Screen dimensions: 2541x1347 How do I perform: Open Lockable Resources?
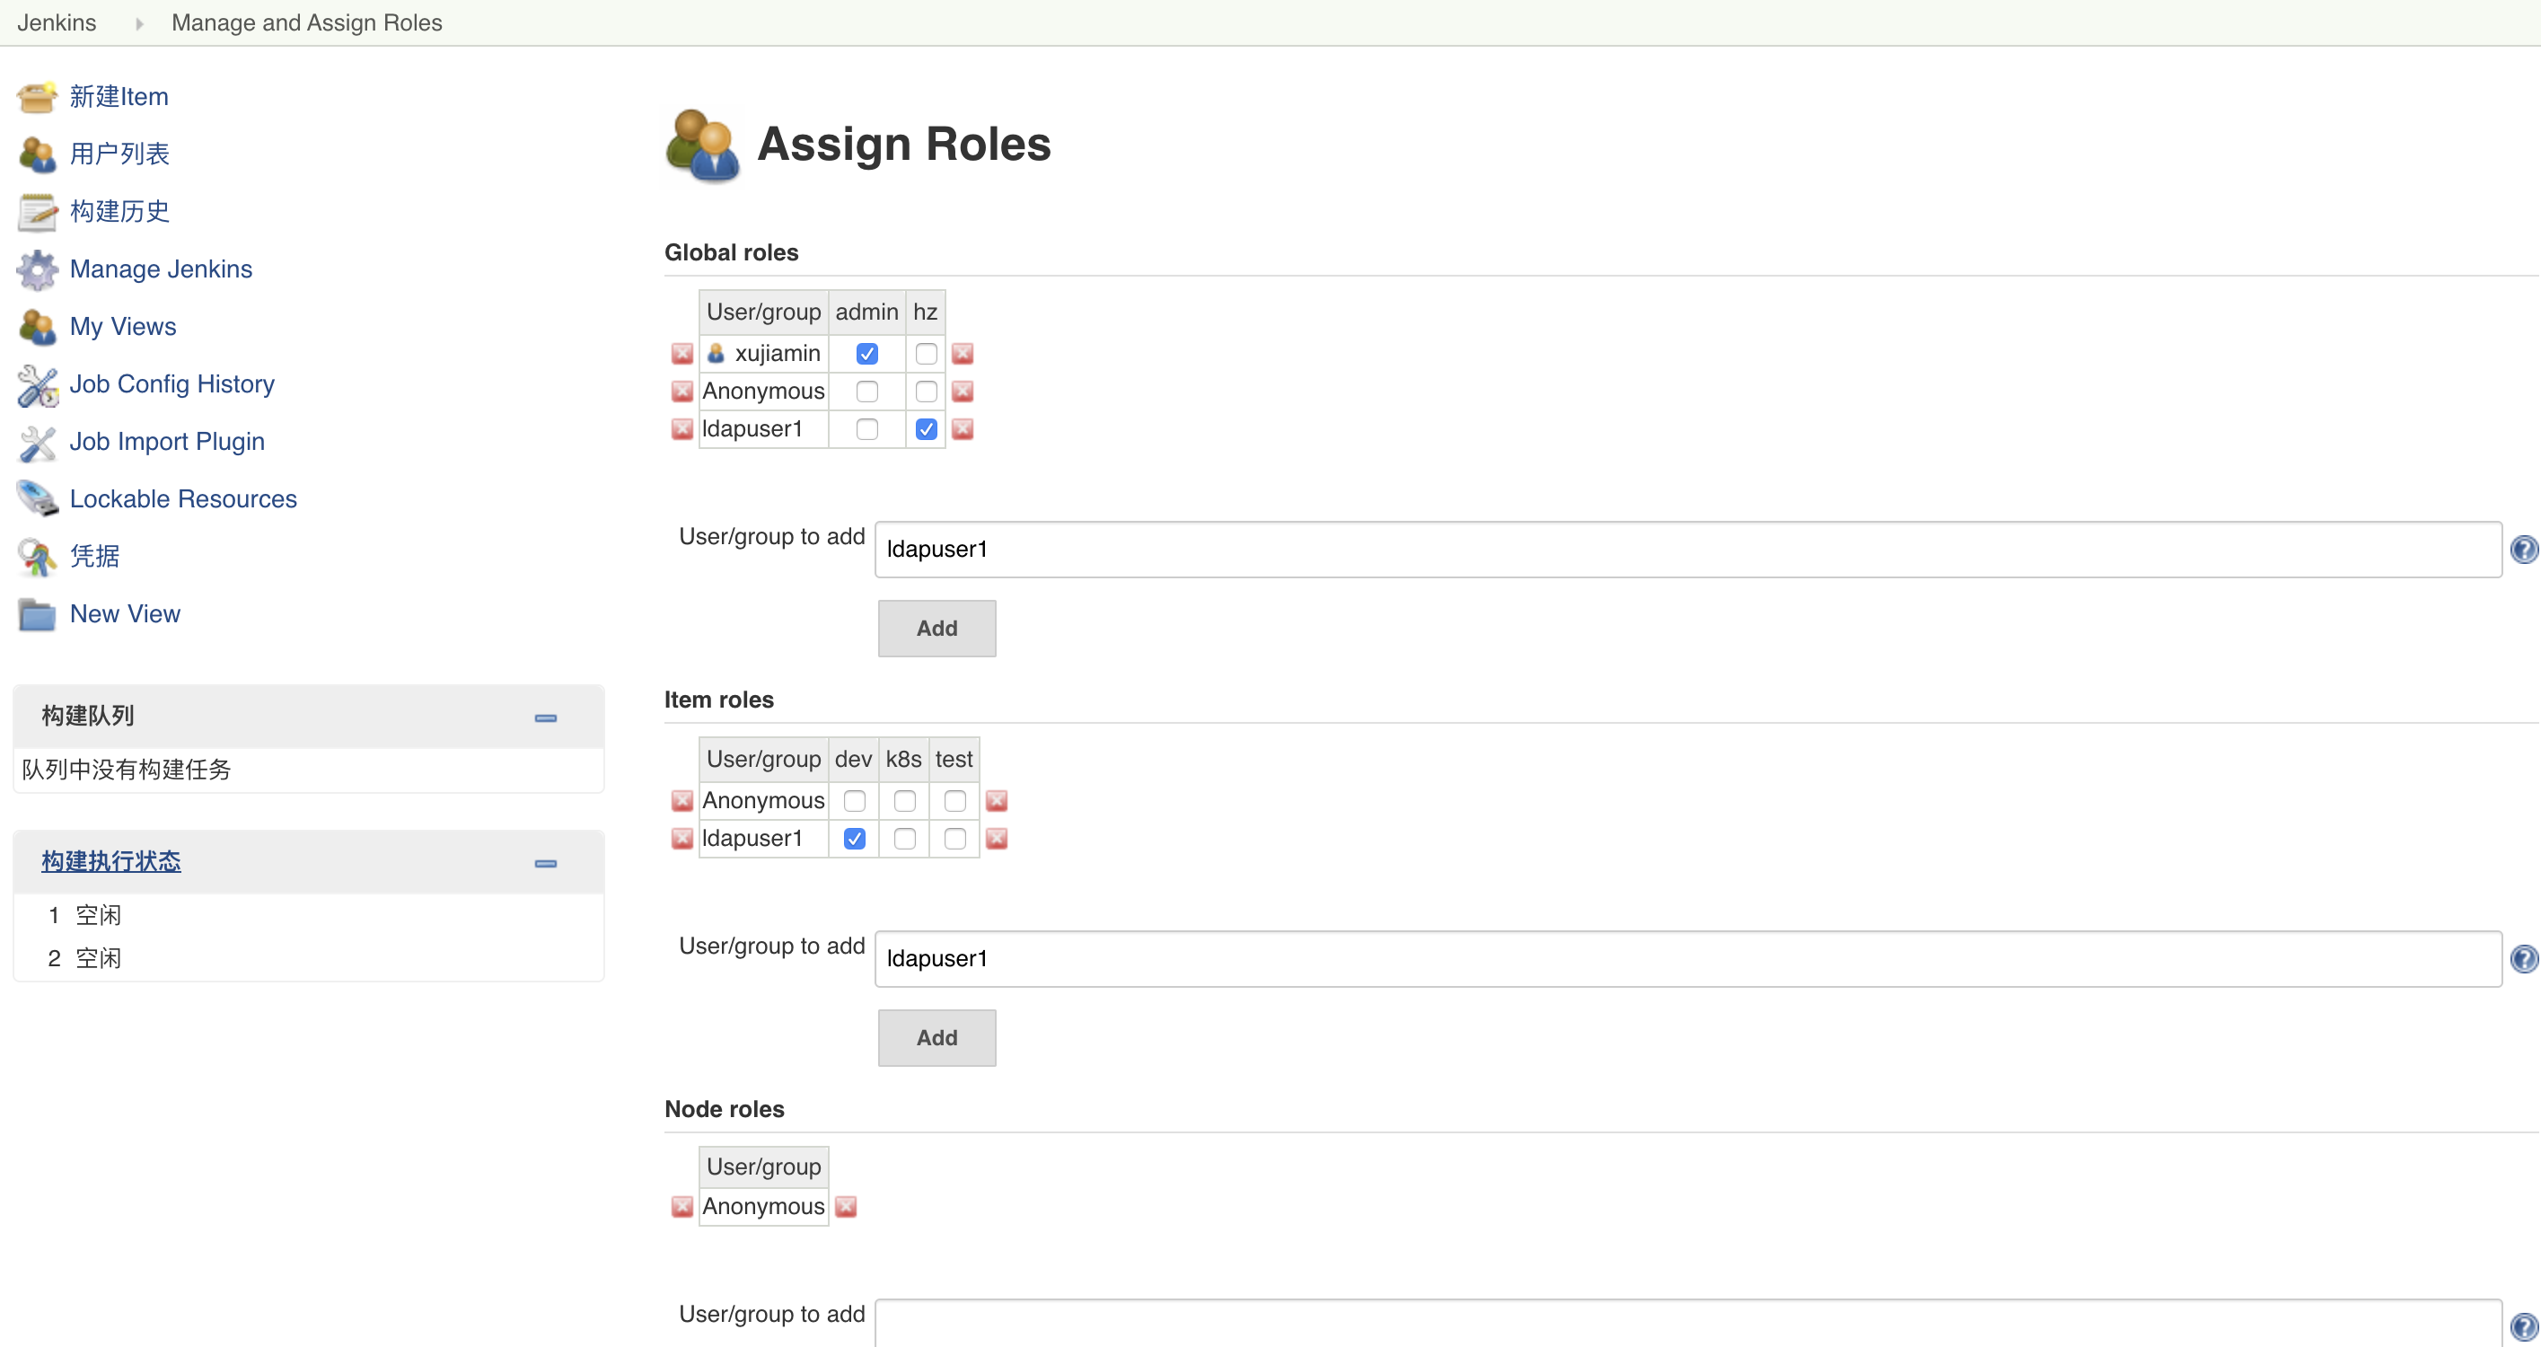tap(182, 498)
